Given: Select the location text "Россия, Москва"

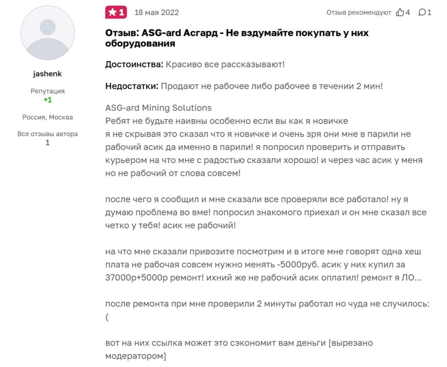Looking at the screenshot, I should (x=47, y=117).
